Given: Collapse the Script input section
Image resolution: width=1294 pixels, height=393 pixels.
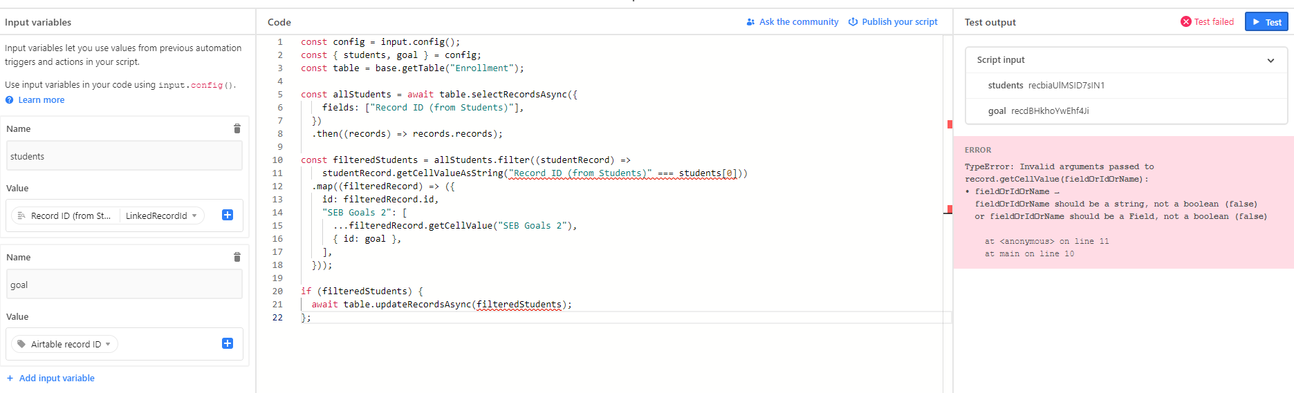Looking at the screenshot, I should pos(1270,60).
